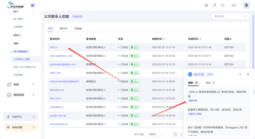
Task: Close the 站内信 panel
Action: point(248,74)
